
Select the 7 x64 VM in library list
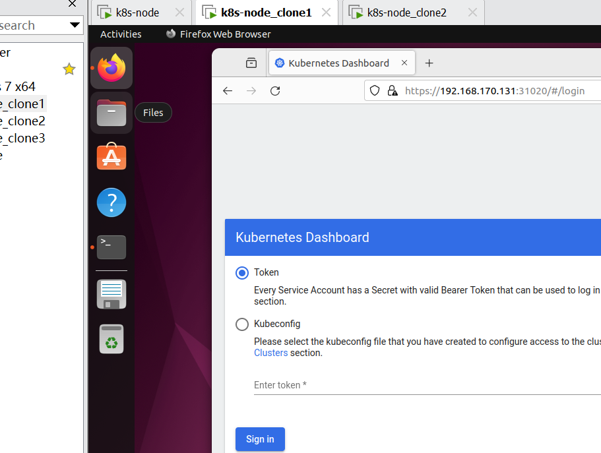pyautogui.click(x=18, y=86)
